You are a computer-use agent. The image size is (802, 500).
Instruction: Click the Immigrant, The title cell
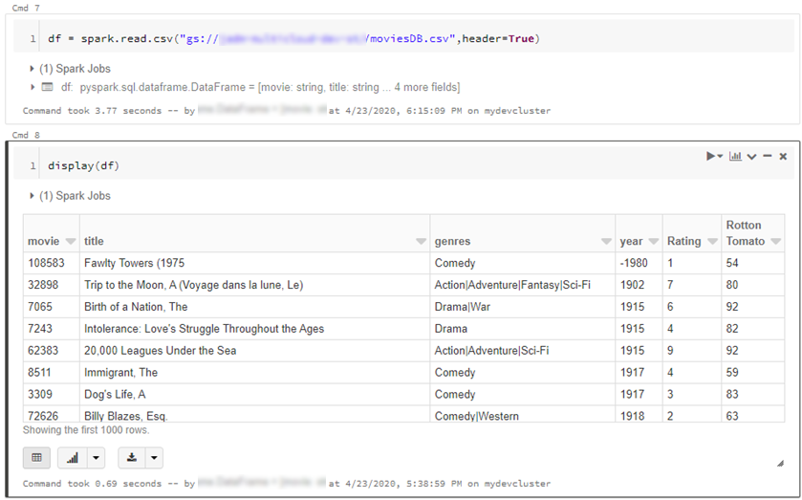coord(254,373)
